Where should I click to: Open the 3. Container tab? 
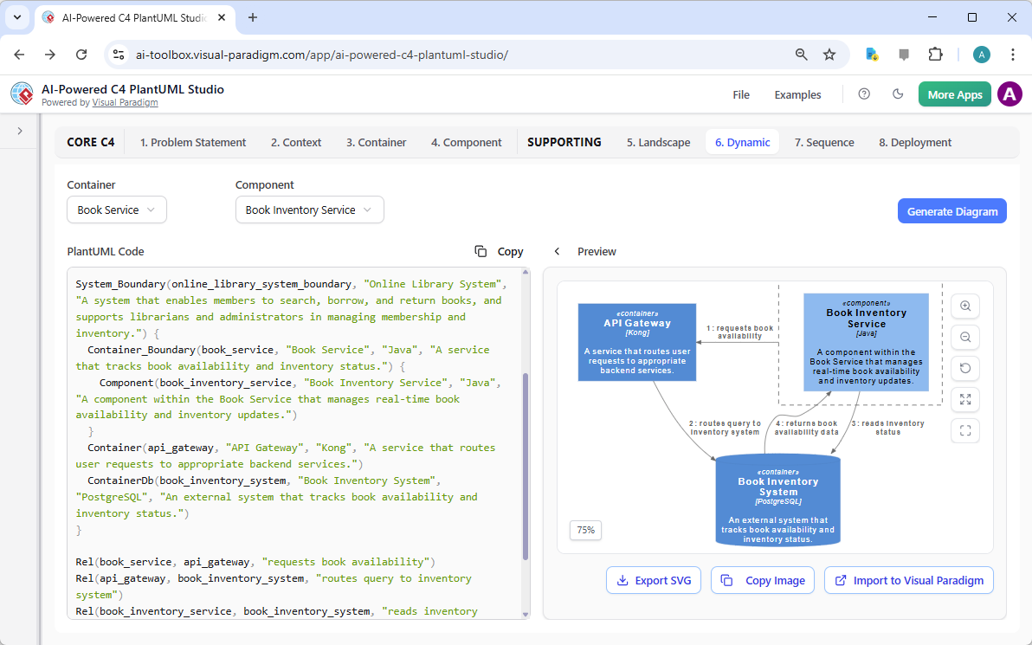(376, 142)
